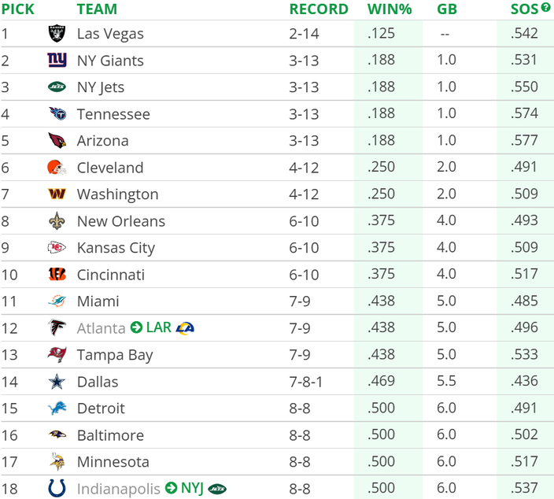The image size is (554, 499).
Task: Open the New Orleans team link
Action: point(120,221)
